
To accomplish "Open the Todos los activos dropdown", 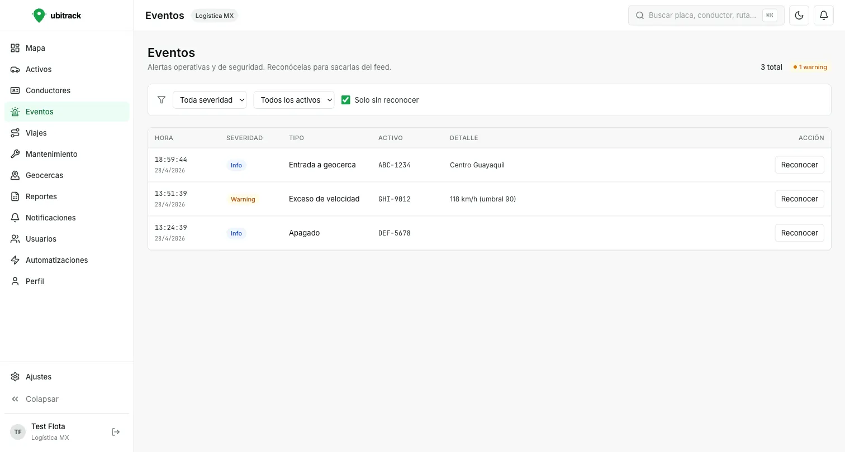I will click(294, 100).
